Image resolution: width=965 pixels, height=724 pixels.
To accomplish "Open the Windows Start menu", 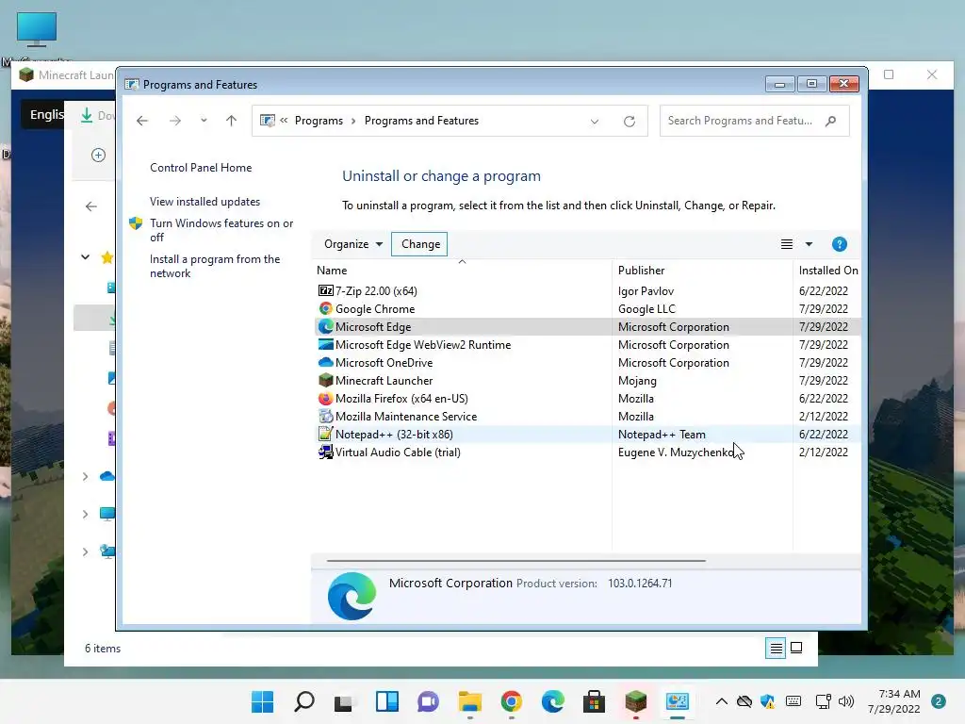I will (263, 701).
